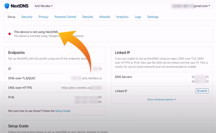Click the DNS-over-HTTPS endpoint URL

coord(81,88)
